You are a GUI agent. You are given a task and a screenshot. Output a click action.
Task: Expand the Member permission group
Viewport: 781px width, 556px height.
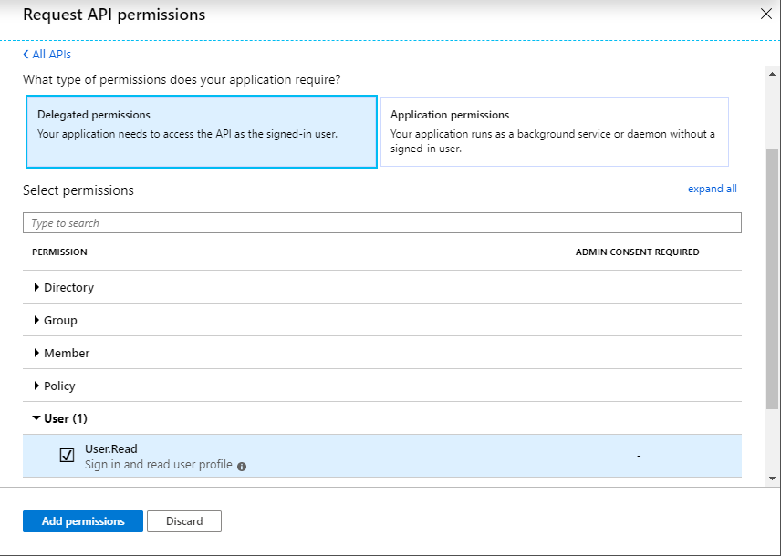(x=36, y=353)
